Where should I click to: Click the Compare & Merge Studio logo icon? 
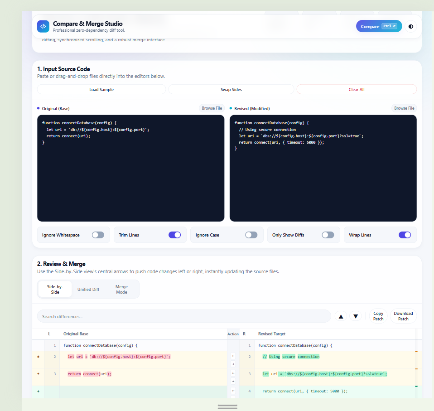click(x=43, y=27)
